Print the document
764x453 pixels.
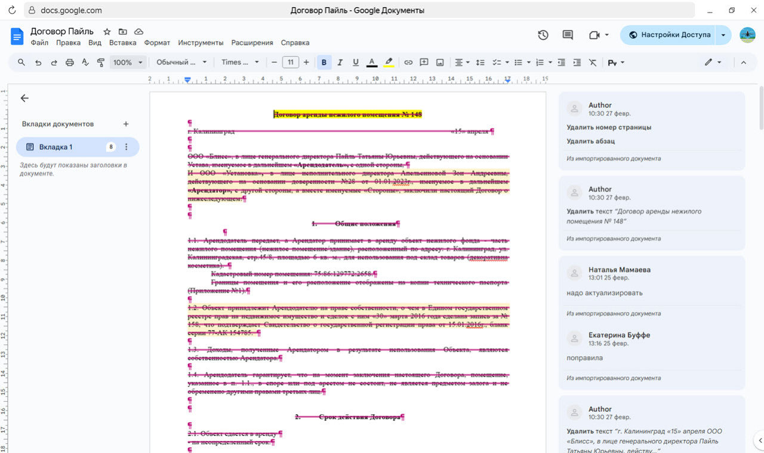(69, 62)
